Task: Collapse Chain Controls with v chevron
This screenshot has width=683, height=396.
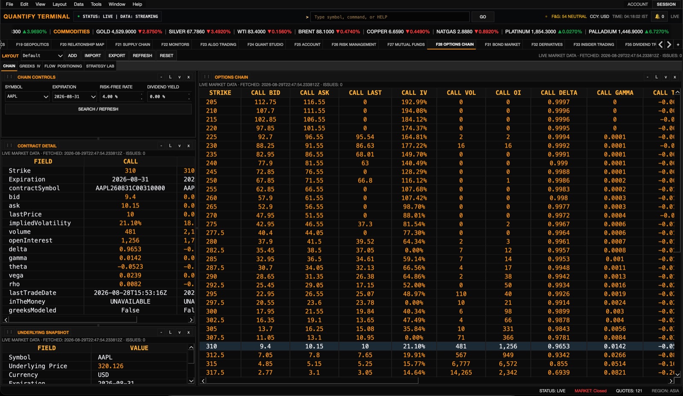Action: [x=179, y=77]
